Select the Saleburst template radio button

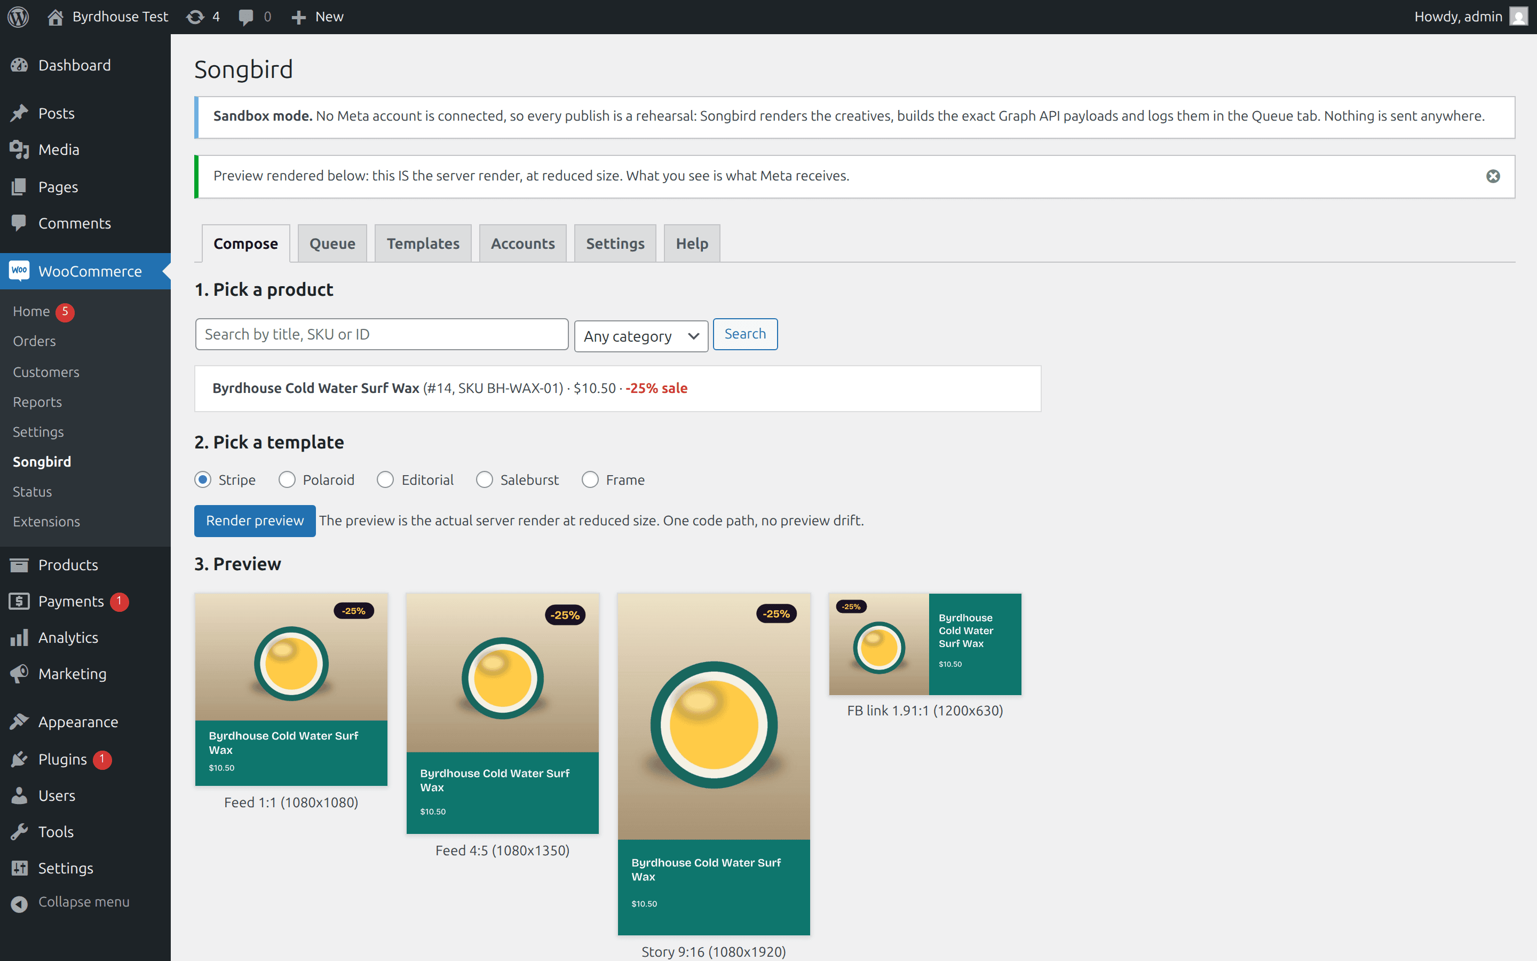pos(485,479)
